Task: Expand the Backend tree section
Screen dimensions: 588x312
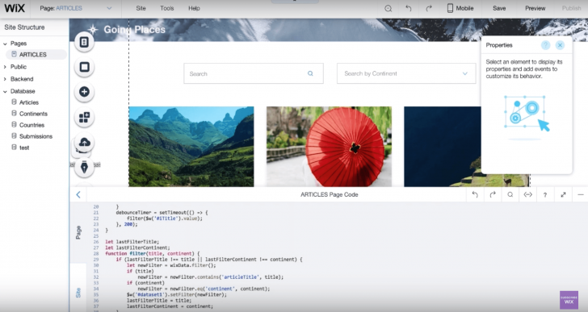Action: [x=5, y=79]
